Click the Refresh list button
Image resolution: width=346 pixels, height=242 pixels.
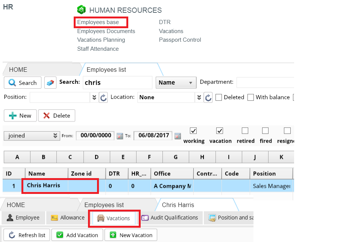coord(26,235)
